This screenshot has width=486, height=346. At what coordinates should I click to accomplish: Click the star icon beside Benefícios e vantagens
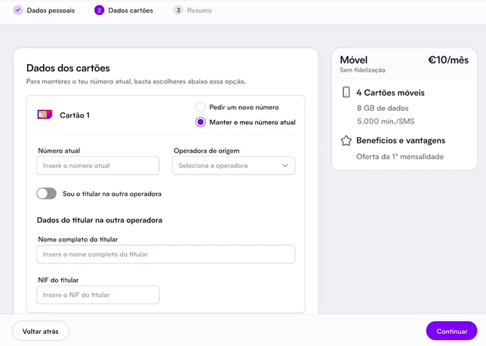point(346,141)
